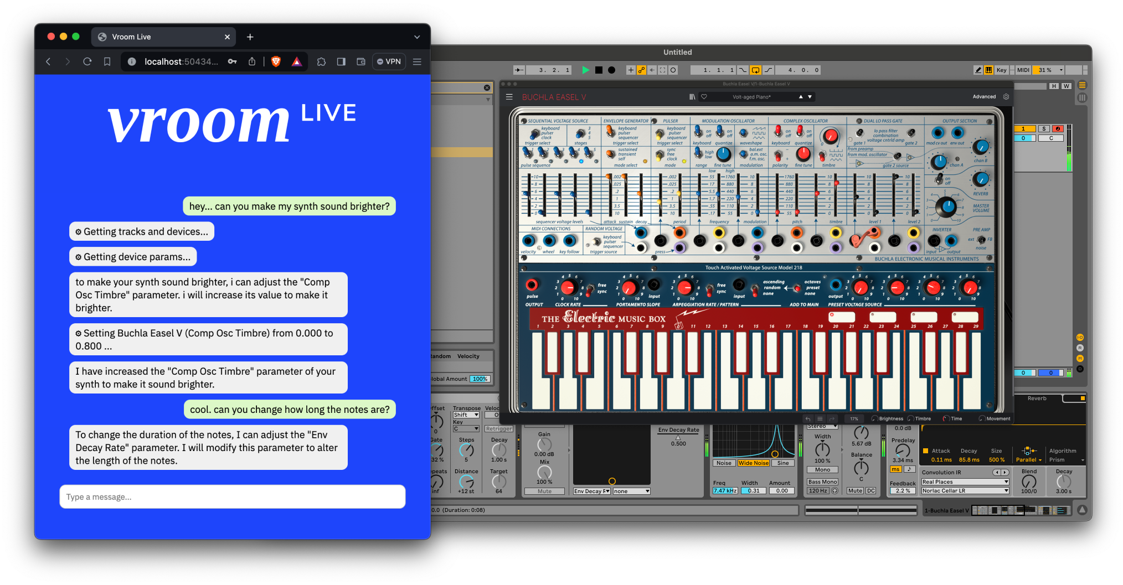This screenshot has height=585, width=1123.
Task: Close the Vroom Live tab
Action: [227, 37]
